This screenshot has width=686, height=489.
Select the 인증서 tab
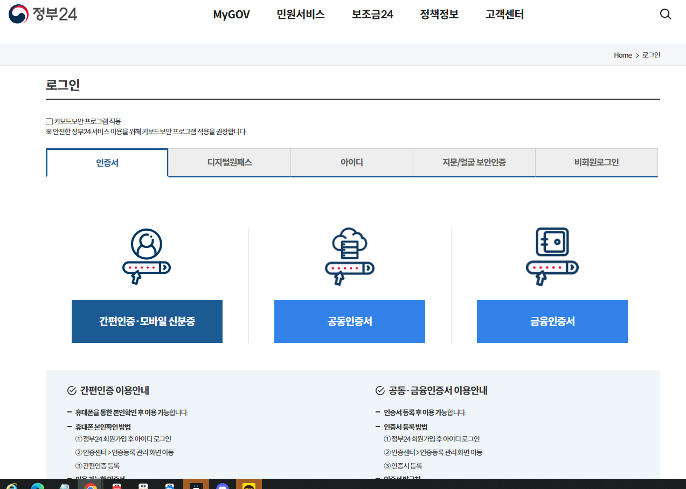click(107, 162)
